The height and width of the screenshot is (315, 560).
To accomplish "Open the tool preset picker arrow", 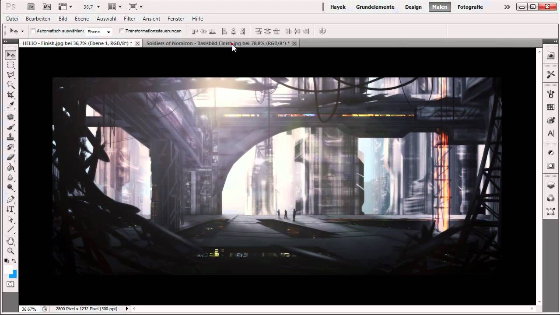I will click(x=22, y=31).
